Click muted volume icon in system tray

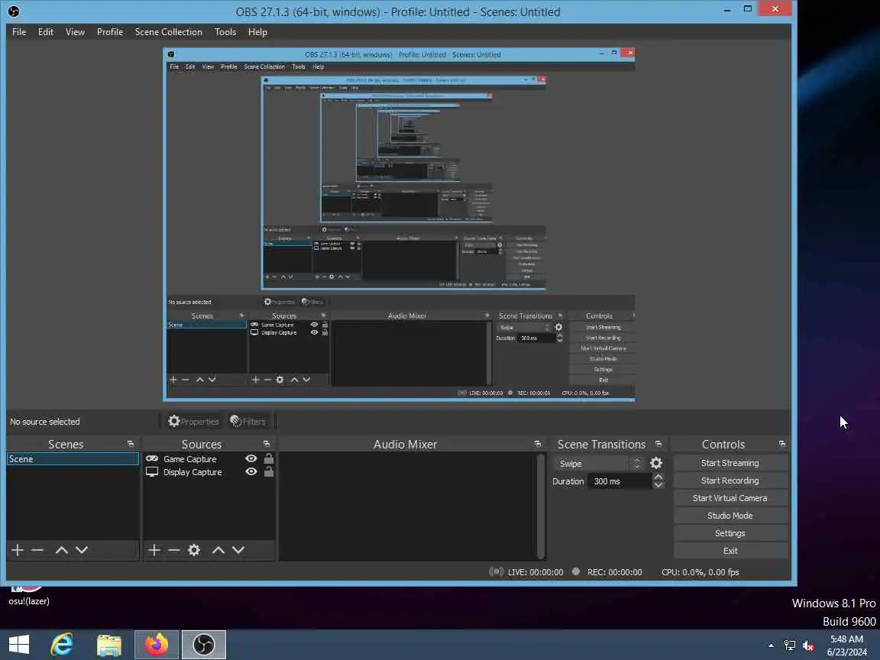(x=809, y=645)
